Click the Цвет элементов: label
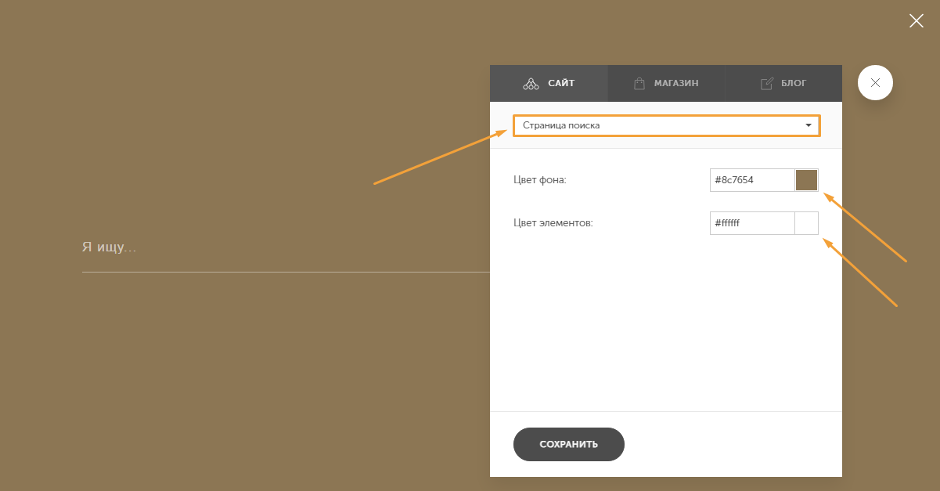940x491 pixels. point(553,223)
